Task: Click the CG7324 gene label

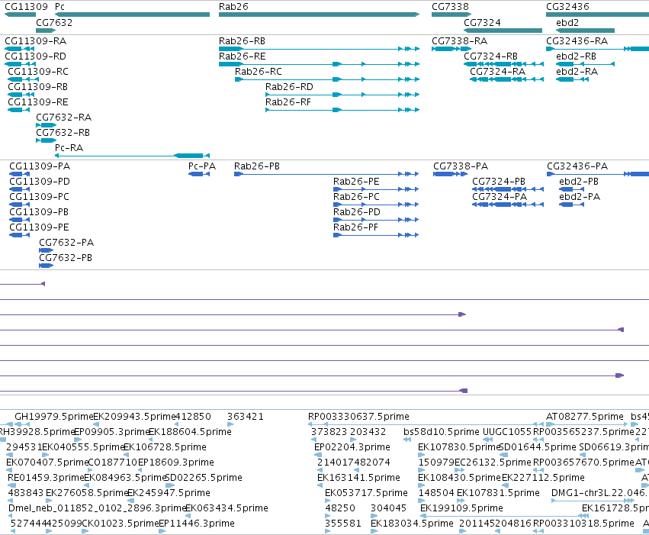Action: [x=482, y=22]
